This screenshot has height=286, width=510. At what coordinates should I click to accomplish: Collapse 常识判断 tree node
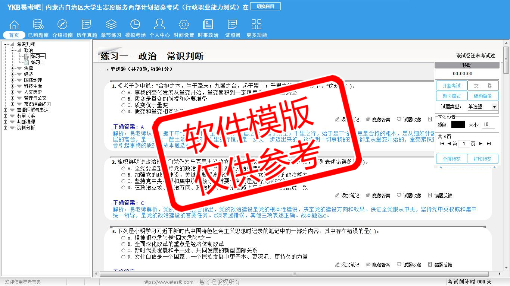(5, 45)
